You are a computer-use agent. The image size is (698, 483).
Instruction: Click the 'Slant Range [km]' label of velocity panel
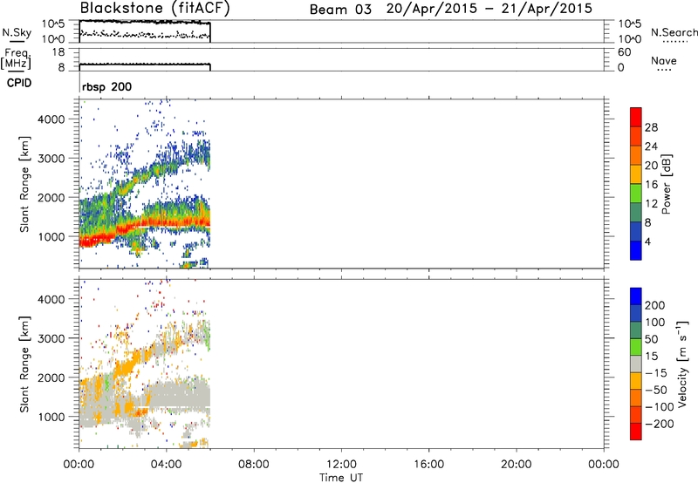coord(24,364)
